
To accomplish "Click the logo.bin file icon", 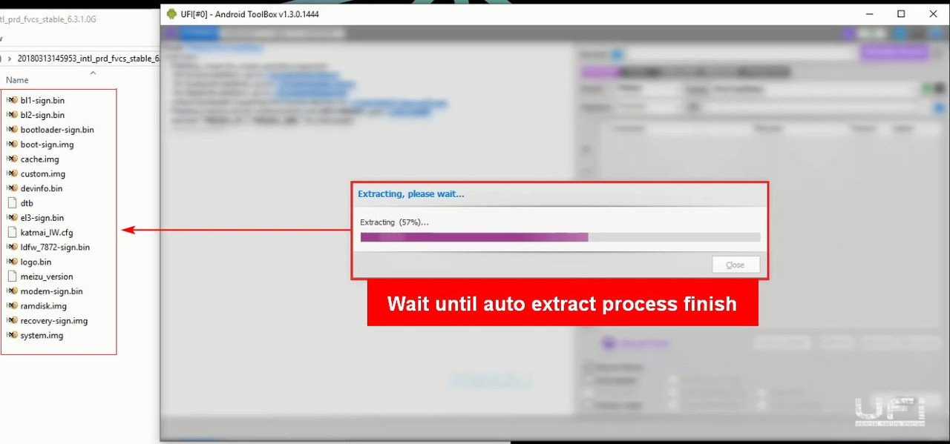I will [x=12, y=262].
